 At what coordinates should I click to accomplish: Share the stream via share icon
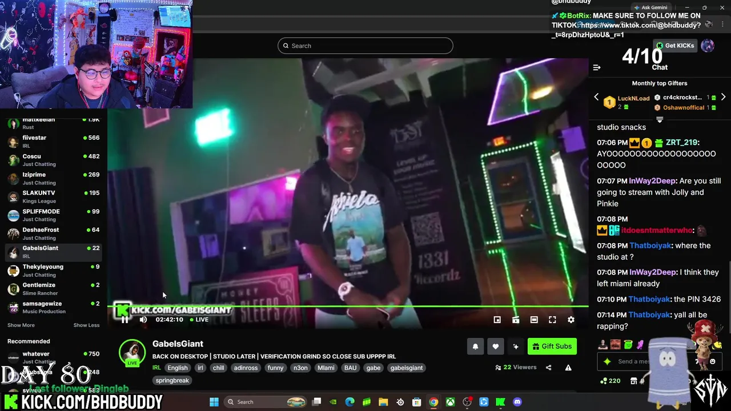(549, 368)
